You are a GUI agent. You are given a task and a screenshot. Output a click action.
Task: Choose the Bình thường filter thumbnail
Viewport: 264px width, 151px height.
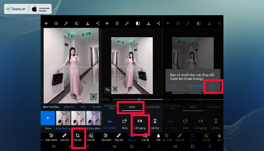63,118
